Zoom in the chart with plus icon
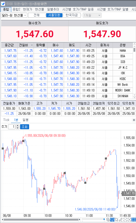 pos(129,219)
